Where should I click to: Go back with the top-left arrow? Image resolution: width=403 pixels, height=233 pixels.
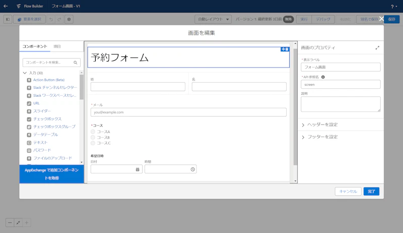(x=6, y=6)
